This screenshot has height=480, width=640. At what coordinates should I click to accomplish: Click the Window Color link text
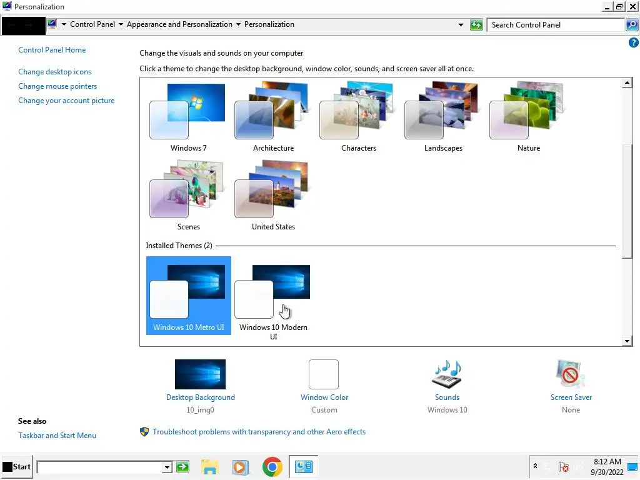[324, 397]
